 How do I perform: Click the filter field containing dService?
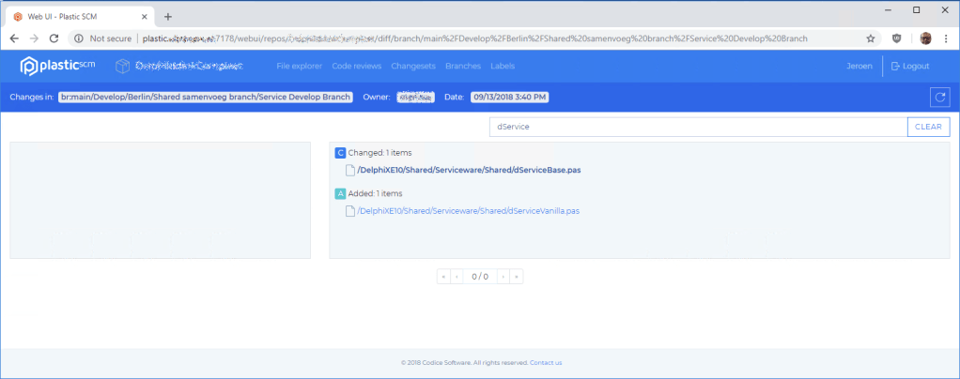[x=697, y=127]
